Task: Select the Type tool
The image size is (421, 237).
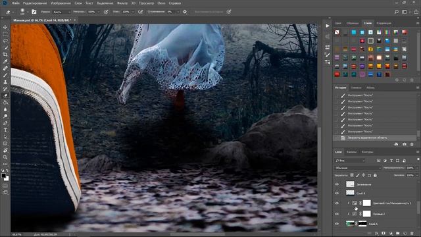Action: tap(5, 130)
